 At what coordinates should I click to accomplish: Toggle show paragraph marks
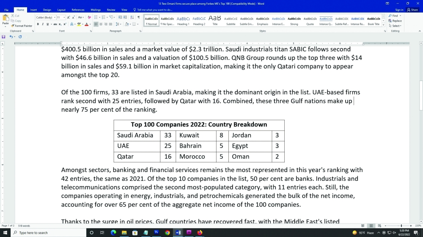139,17
